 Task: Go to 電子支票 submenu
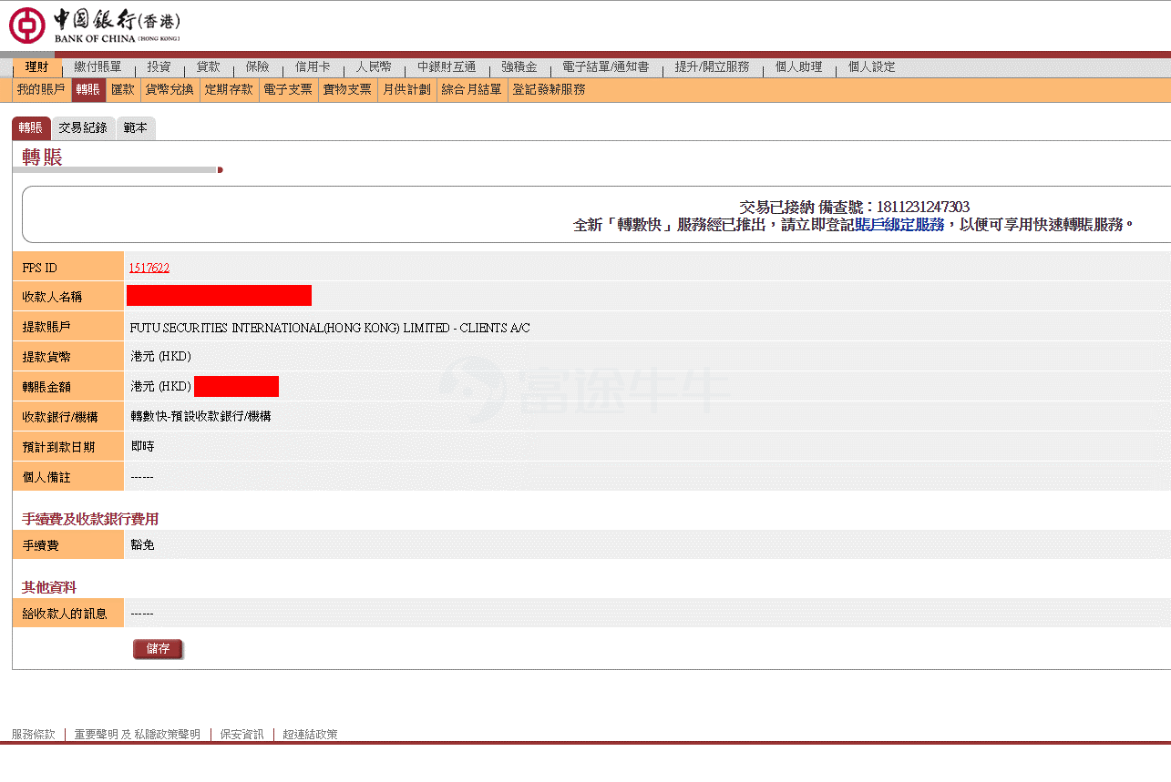[x=288, y=89]
